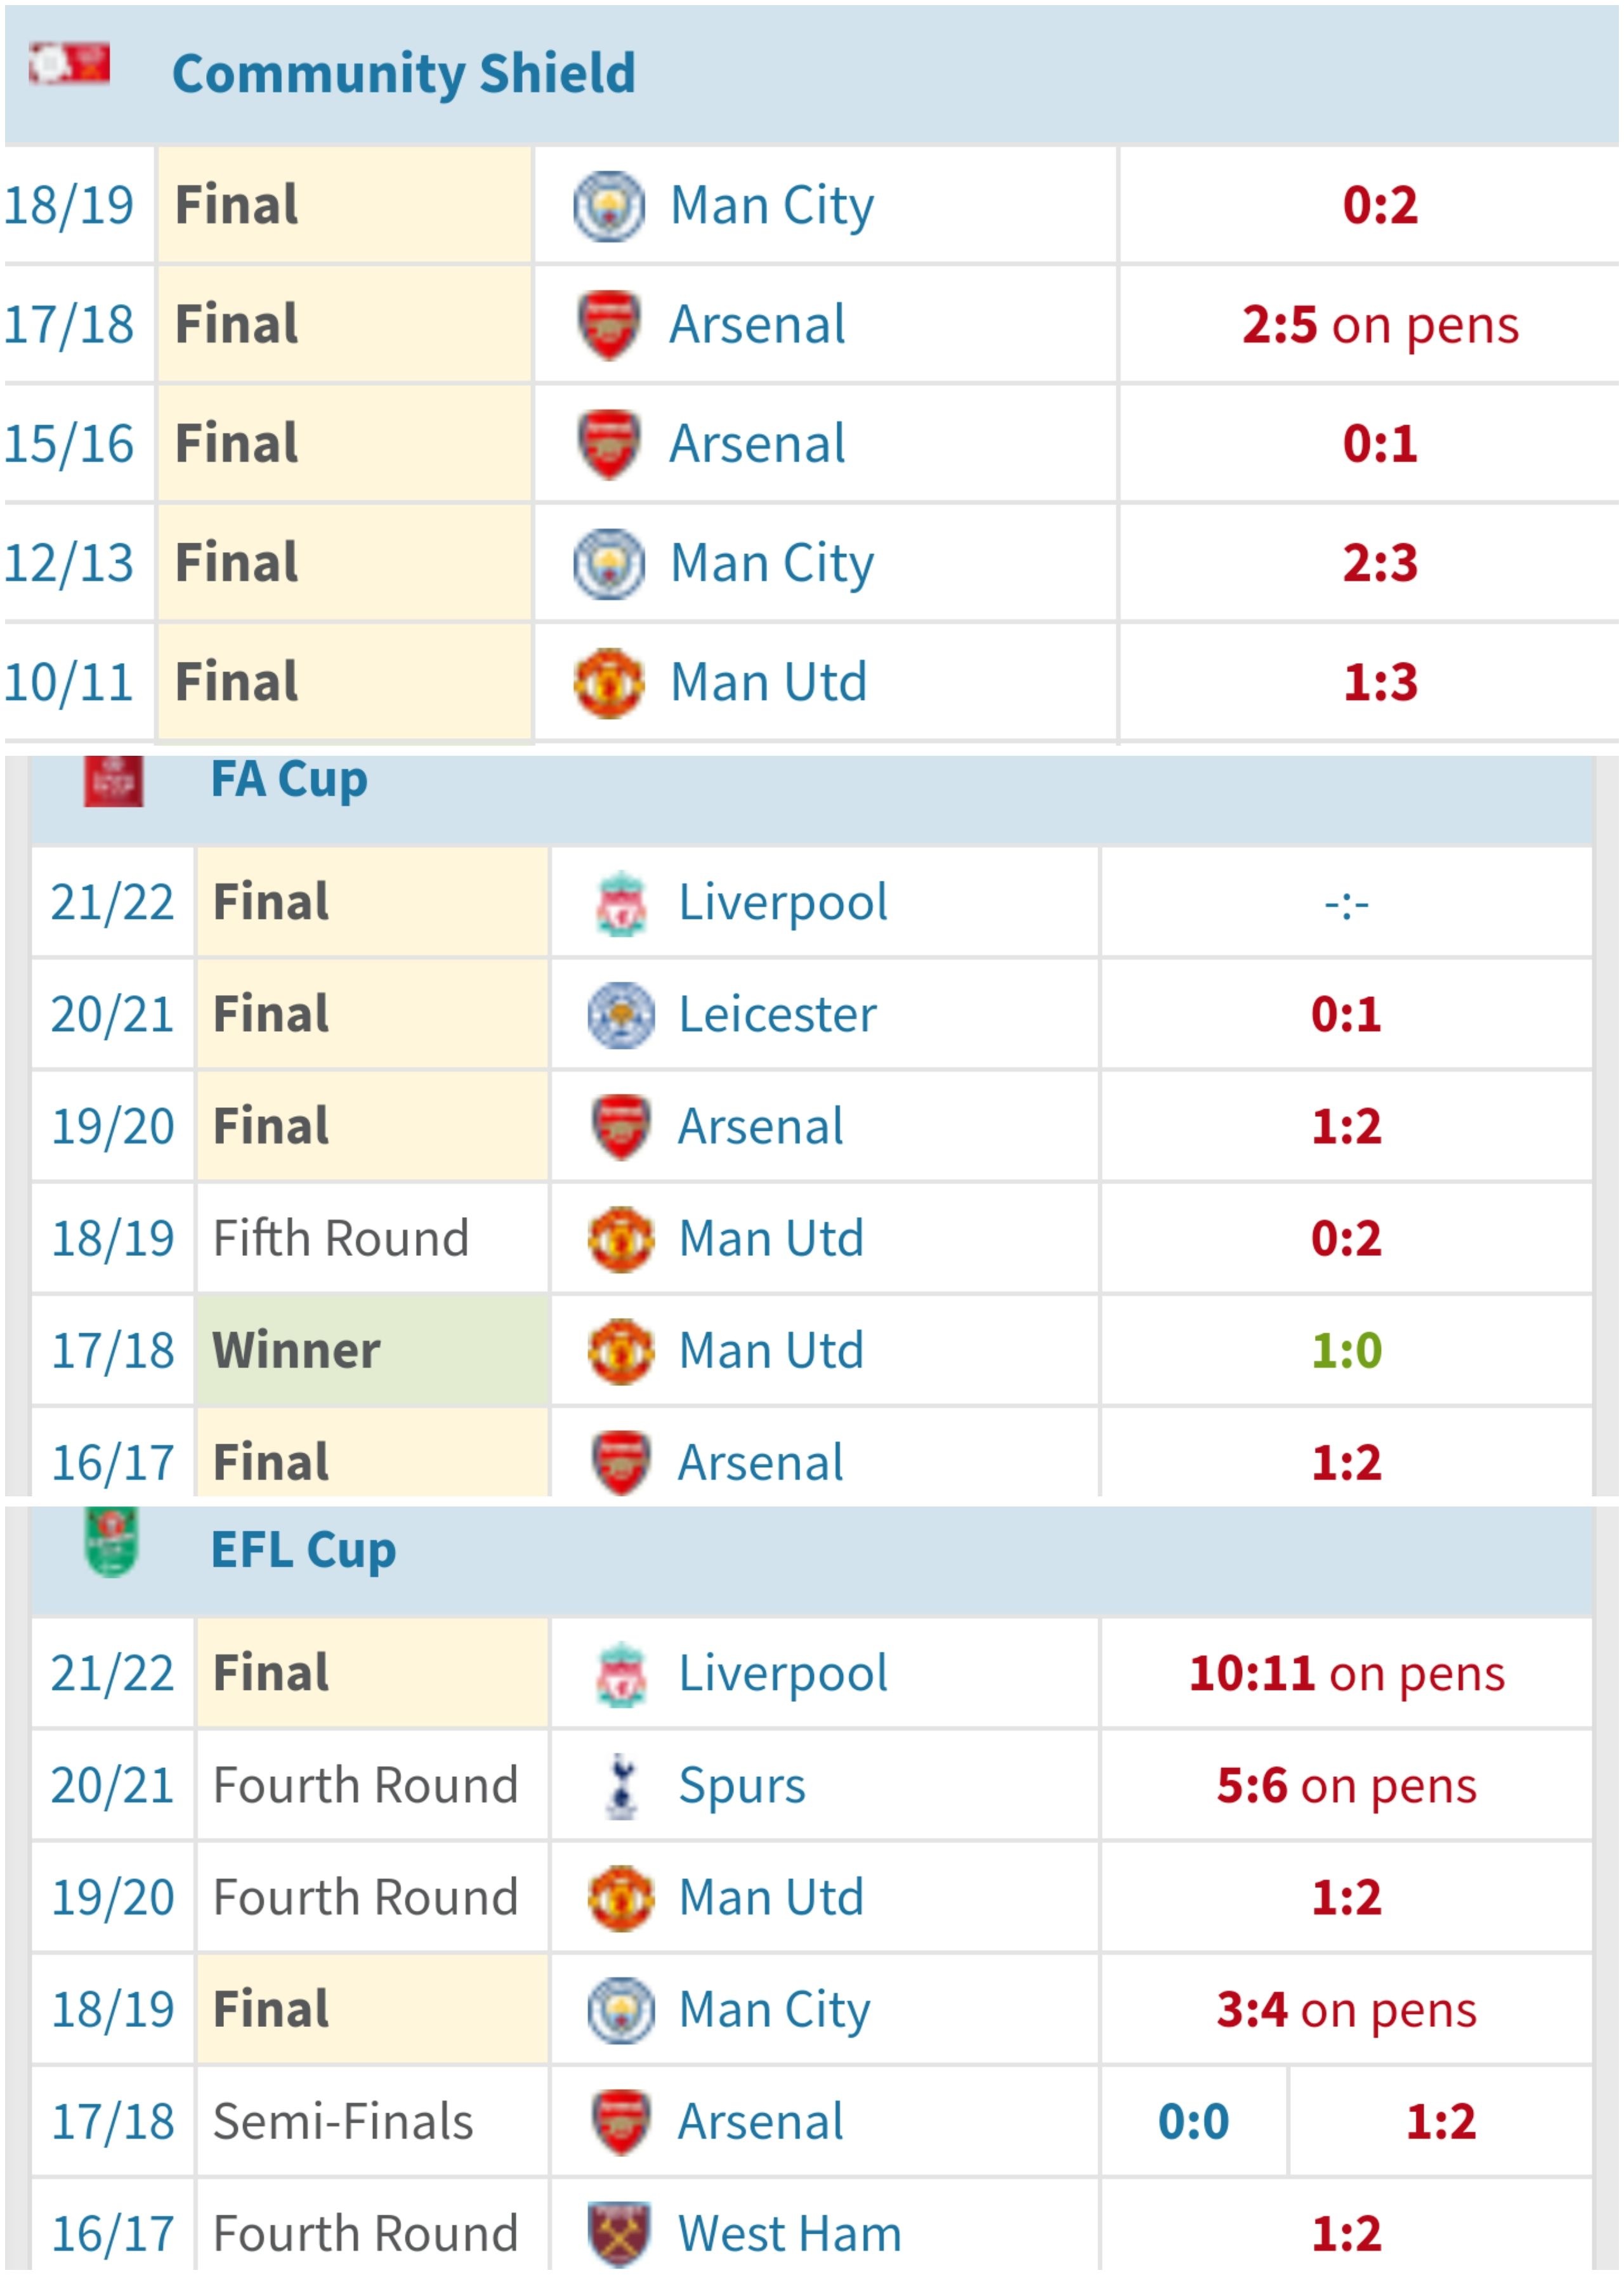1624x2275 pixels.
Task: Open the EFL Cup heading link
Action: pyautogui.click(x=304, y=1550)
